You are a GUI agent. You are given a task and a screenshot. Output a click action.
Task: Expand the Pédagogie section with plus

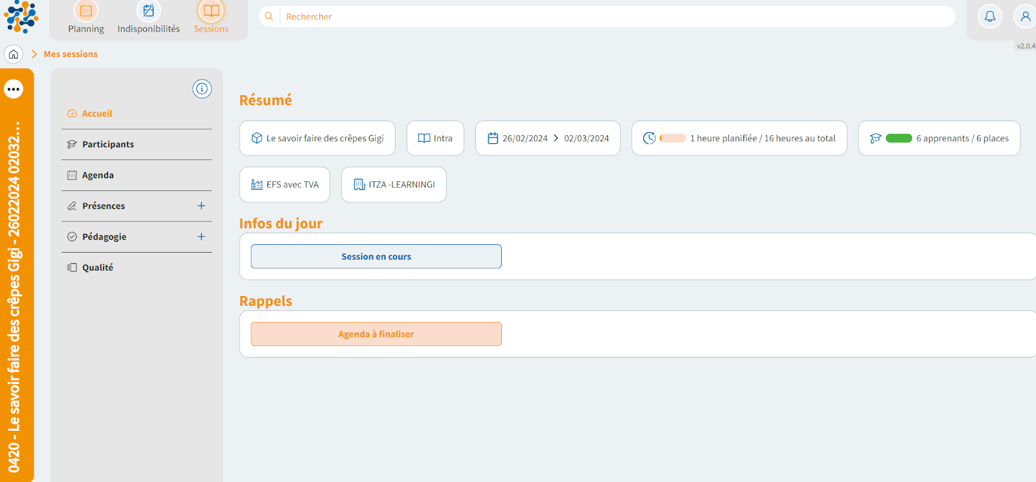pyautogui.click(x=201, y=237)
